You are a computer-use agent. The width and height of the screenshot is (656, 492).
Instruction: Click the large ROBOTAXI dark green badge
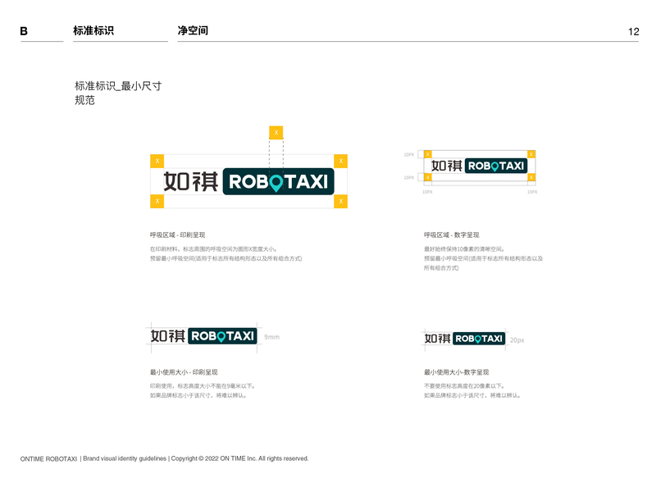coord(278,181)
